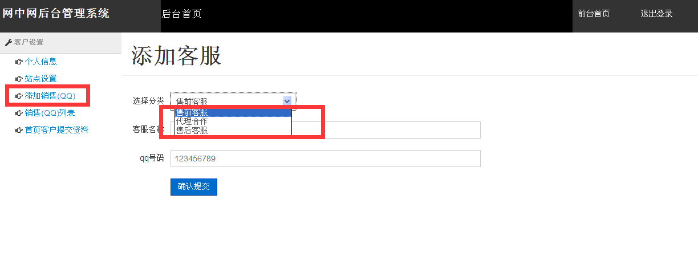Click the wrench icon beside 客户设置
This screenshot has height=268, width=698.
[9, 42]
